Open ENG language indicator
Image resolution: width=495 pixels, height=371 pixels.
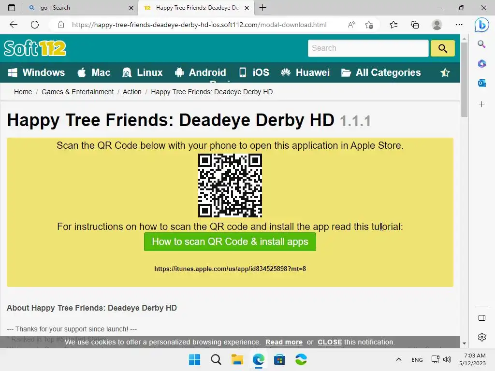click(417, 359)
